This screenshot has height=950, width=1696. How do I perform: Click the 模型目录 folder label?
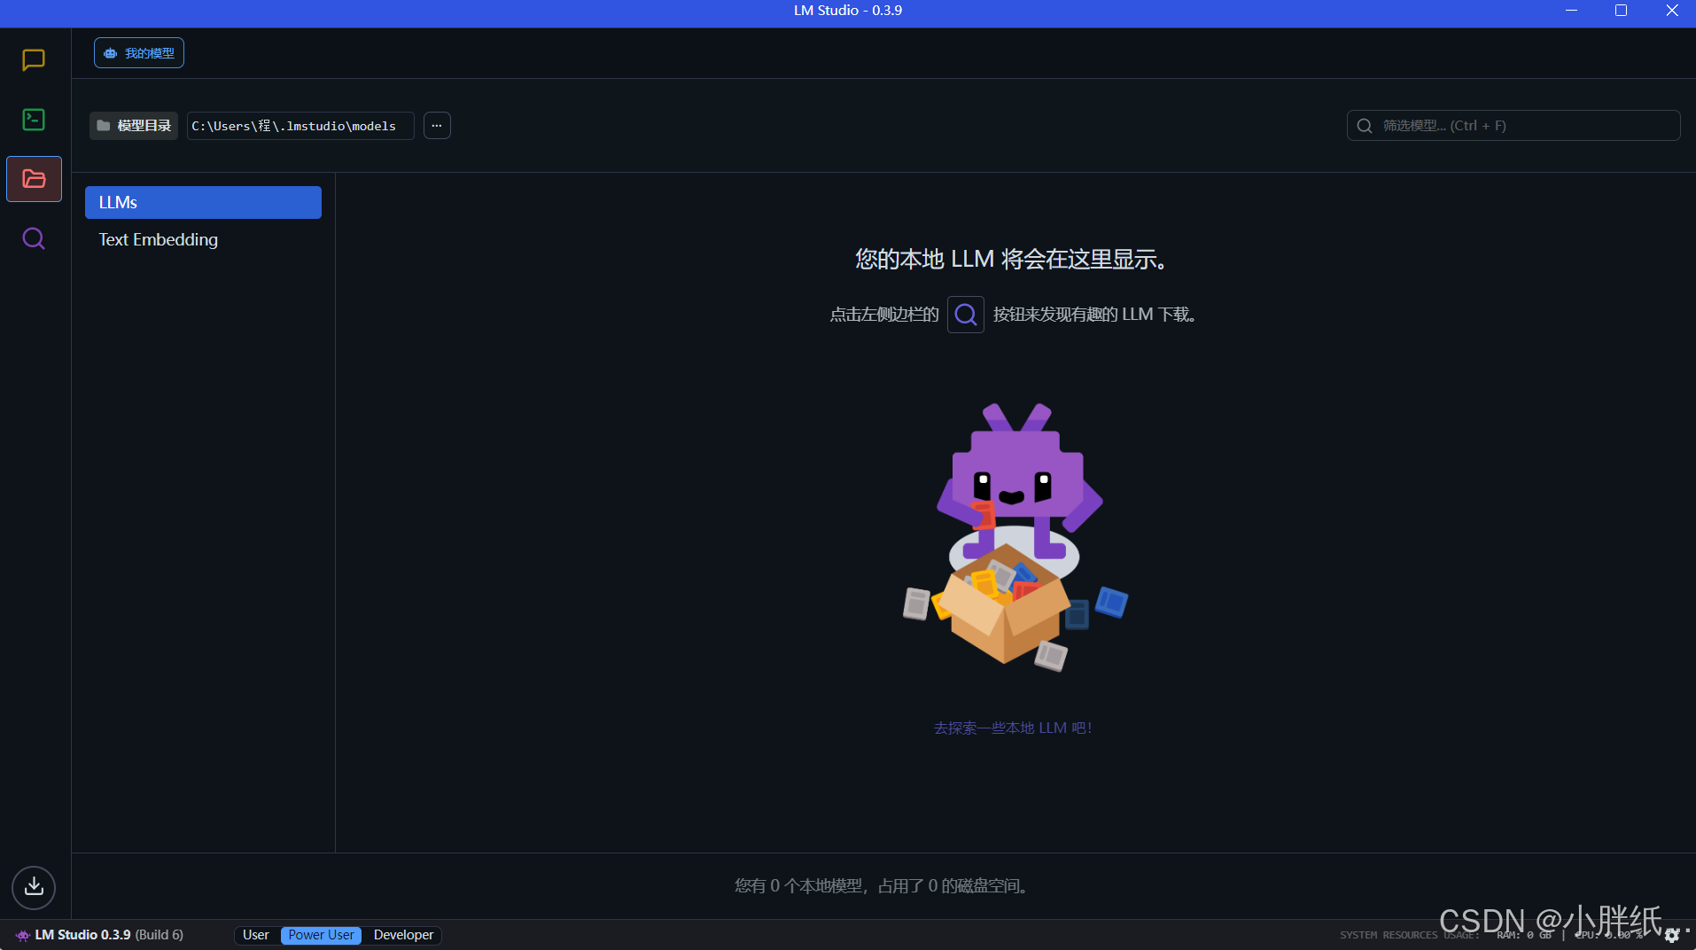click(x=134, y=126)
